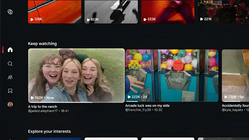The image size is (249, 140).
Task: Open Saved bookmarks icon in sidebar
Action: pyautogui.click(x=10, y=91)
